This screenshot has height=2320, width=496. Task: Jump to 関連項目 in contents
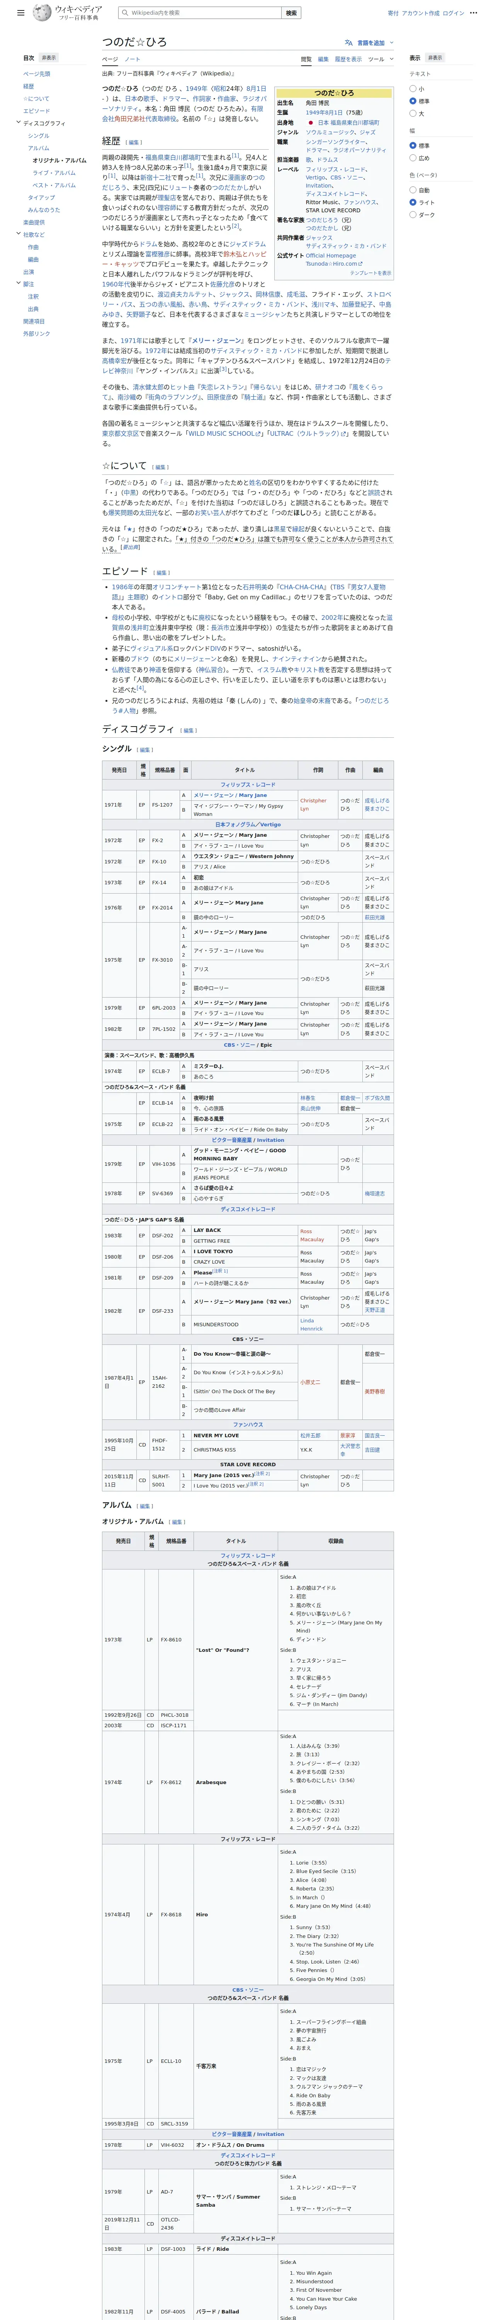tap(34, 322)
